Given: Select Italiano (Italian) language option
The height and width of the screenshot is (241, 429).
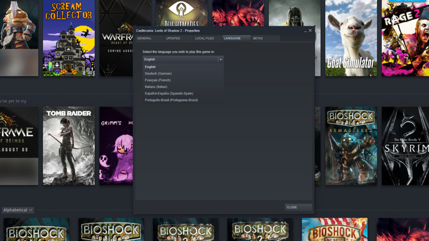Looking at the screenshot, I should point(156,87).
